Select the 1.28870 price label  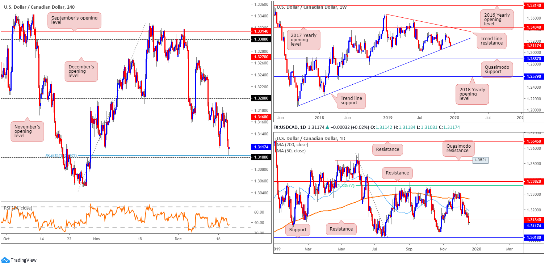pos(534,59)
